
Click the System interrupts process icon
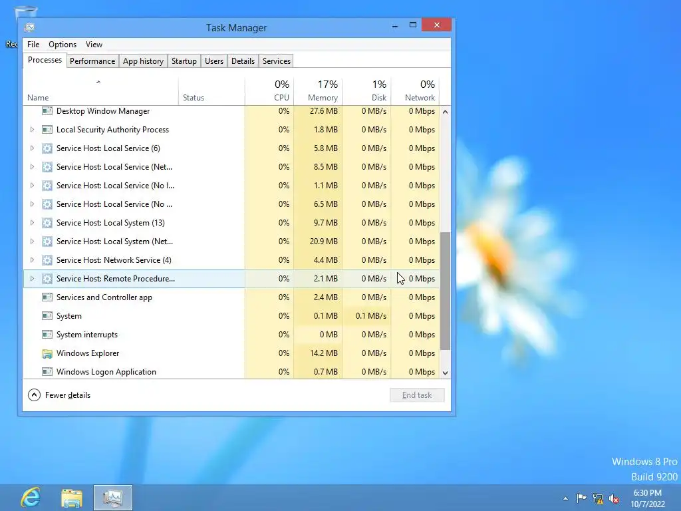[x=47, y=335]
